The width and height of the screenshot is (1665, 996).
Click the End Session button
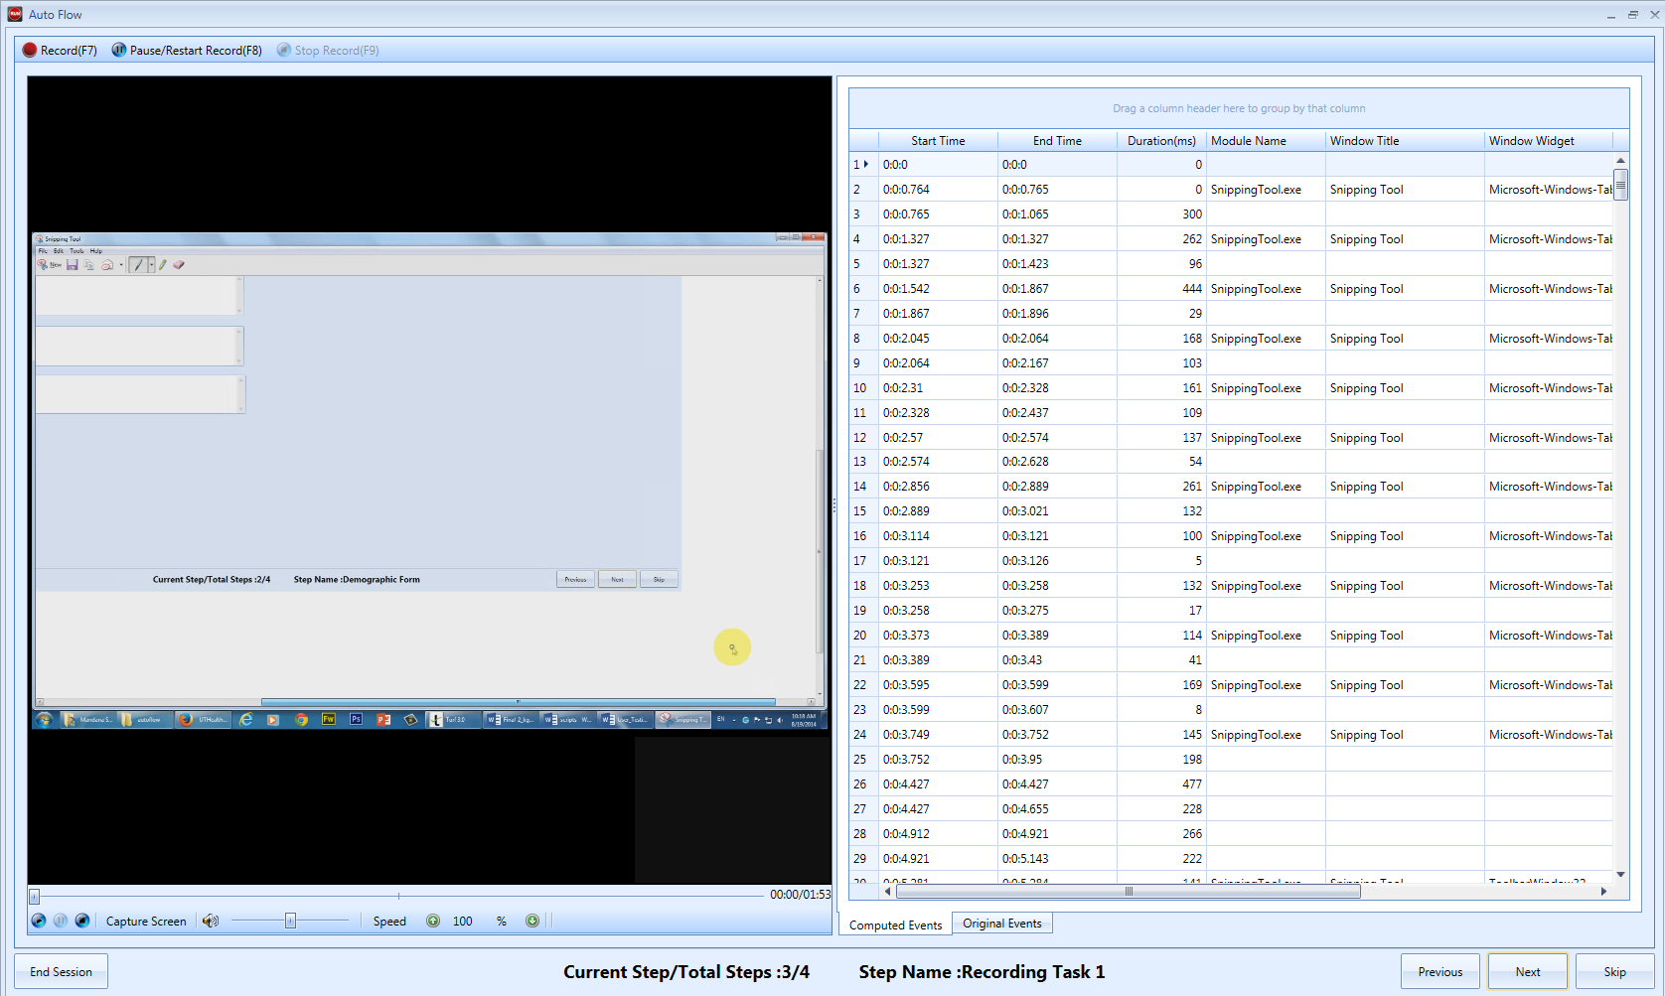61,971
